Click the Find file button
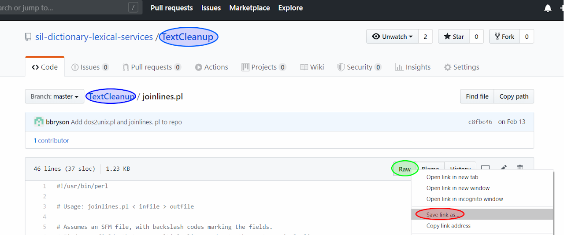 [x=477, y=96]
